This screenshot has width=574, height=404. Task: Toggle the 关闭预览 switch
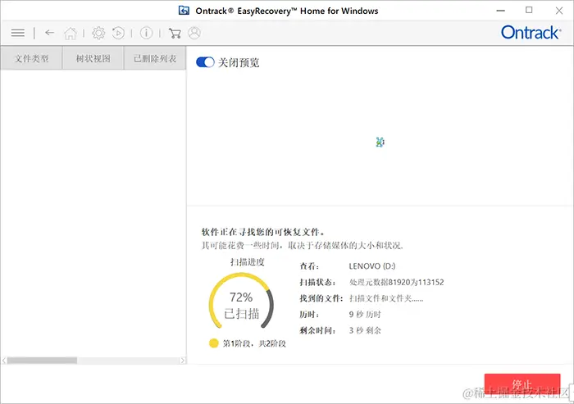205,62
